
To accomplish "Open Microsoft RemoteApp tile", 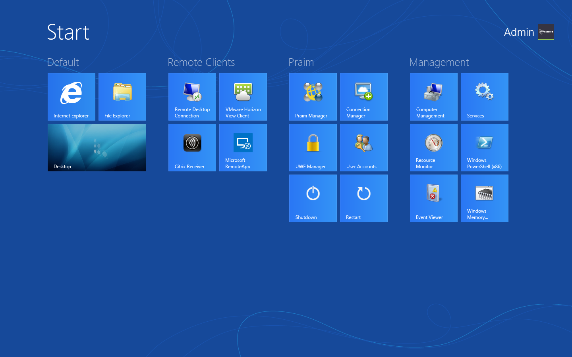I will (243, 148).
